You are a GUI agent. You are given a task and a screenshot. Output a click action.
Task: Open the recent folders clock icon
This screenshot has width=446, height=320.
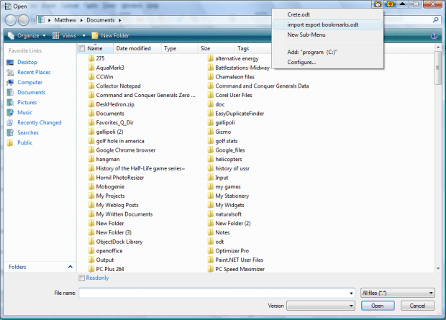point(378,4)
